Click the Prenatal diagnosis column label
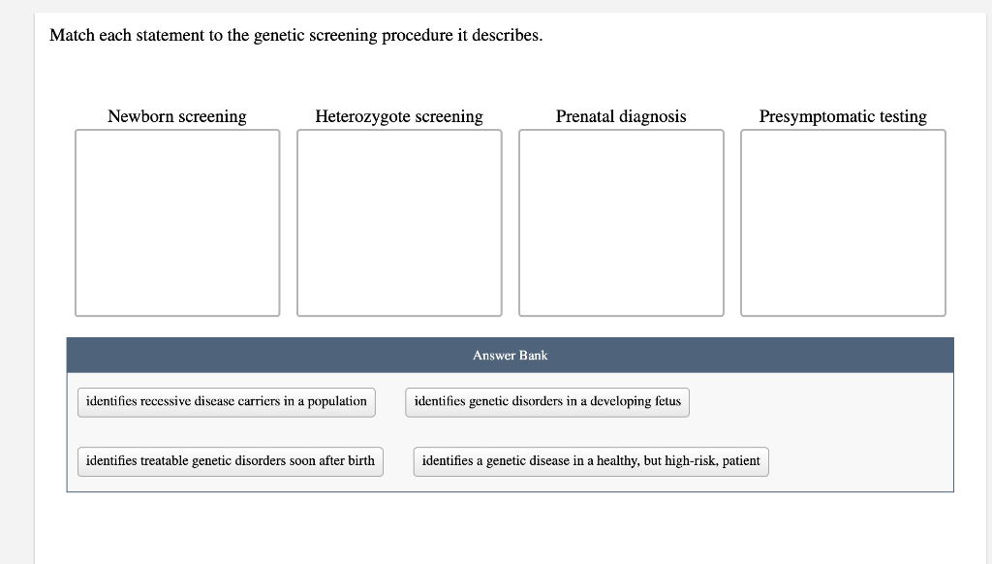Image resolution: width=992 pixels, height=564 pixels. (x=621, y=116)
